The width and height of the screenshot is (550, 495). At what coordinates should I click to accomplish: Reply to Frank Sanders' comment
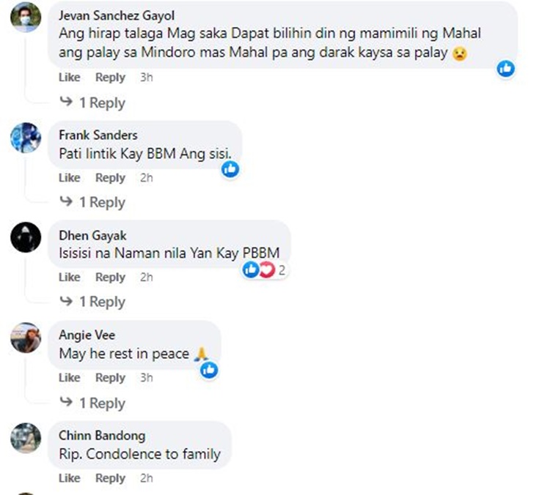pos(110,178)
